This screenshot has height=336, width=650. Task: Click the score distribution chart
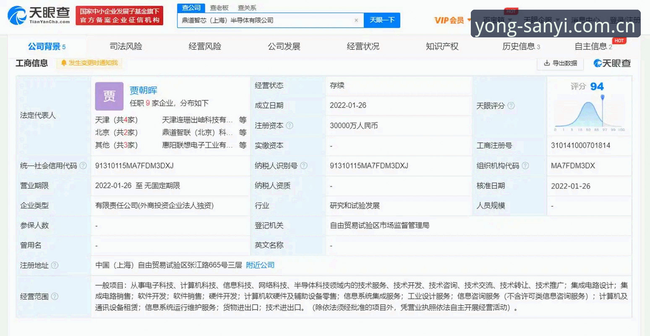(x=590, y=113)
